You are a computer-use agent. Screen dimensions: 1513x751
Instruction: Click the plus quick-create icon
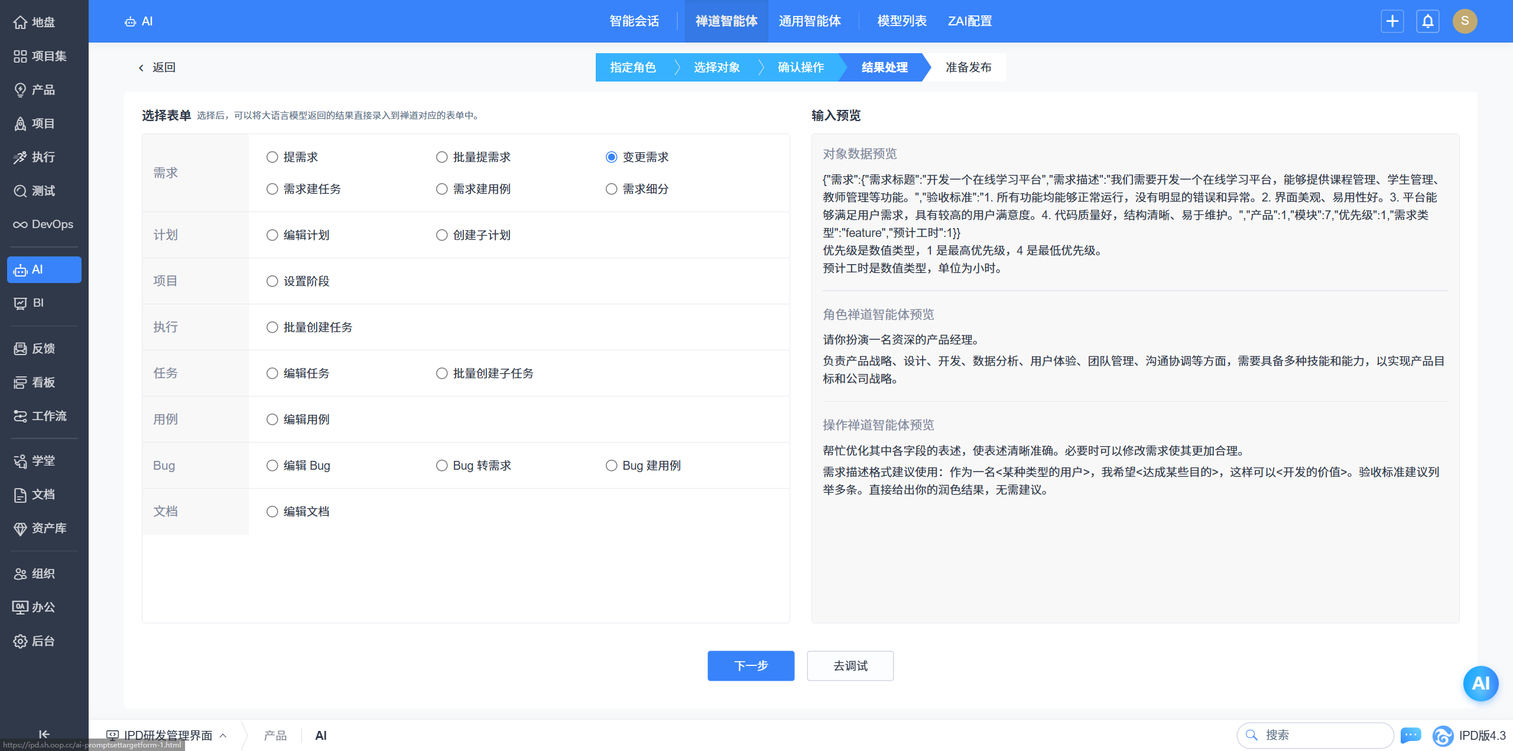pyautogui.click(x=1392, y=21)
